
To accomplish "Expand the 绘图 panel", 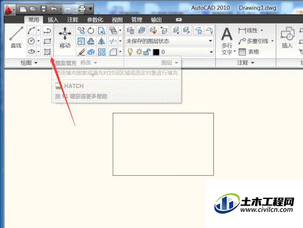I will coord(29,62).
